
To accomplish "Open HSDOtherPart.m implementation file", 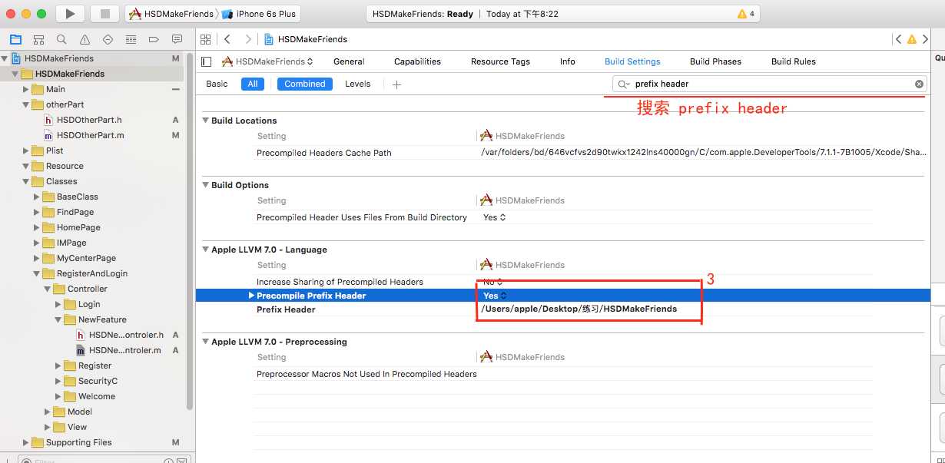I will coord(90,135).
